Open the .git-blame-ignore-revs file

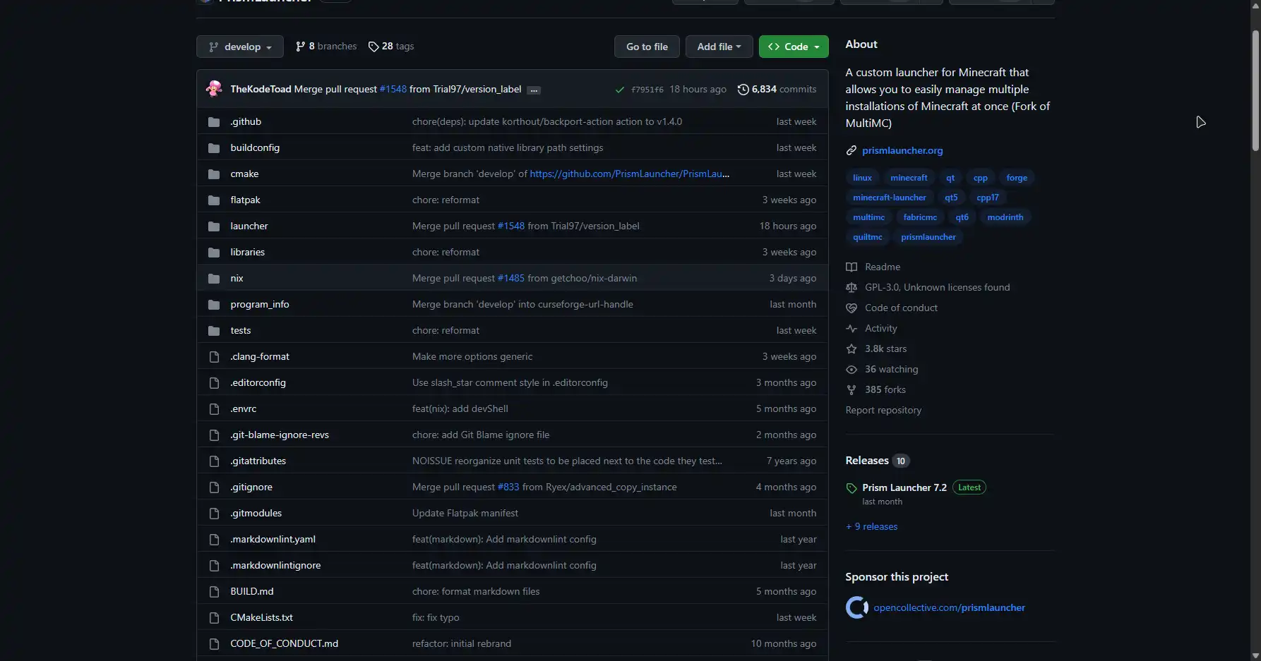[x=280, y=435]
